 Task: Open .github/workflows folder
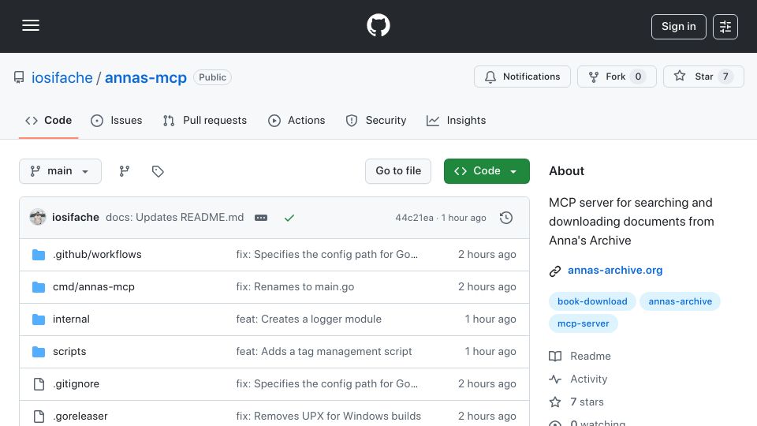coord(97,255)
